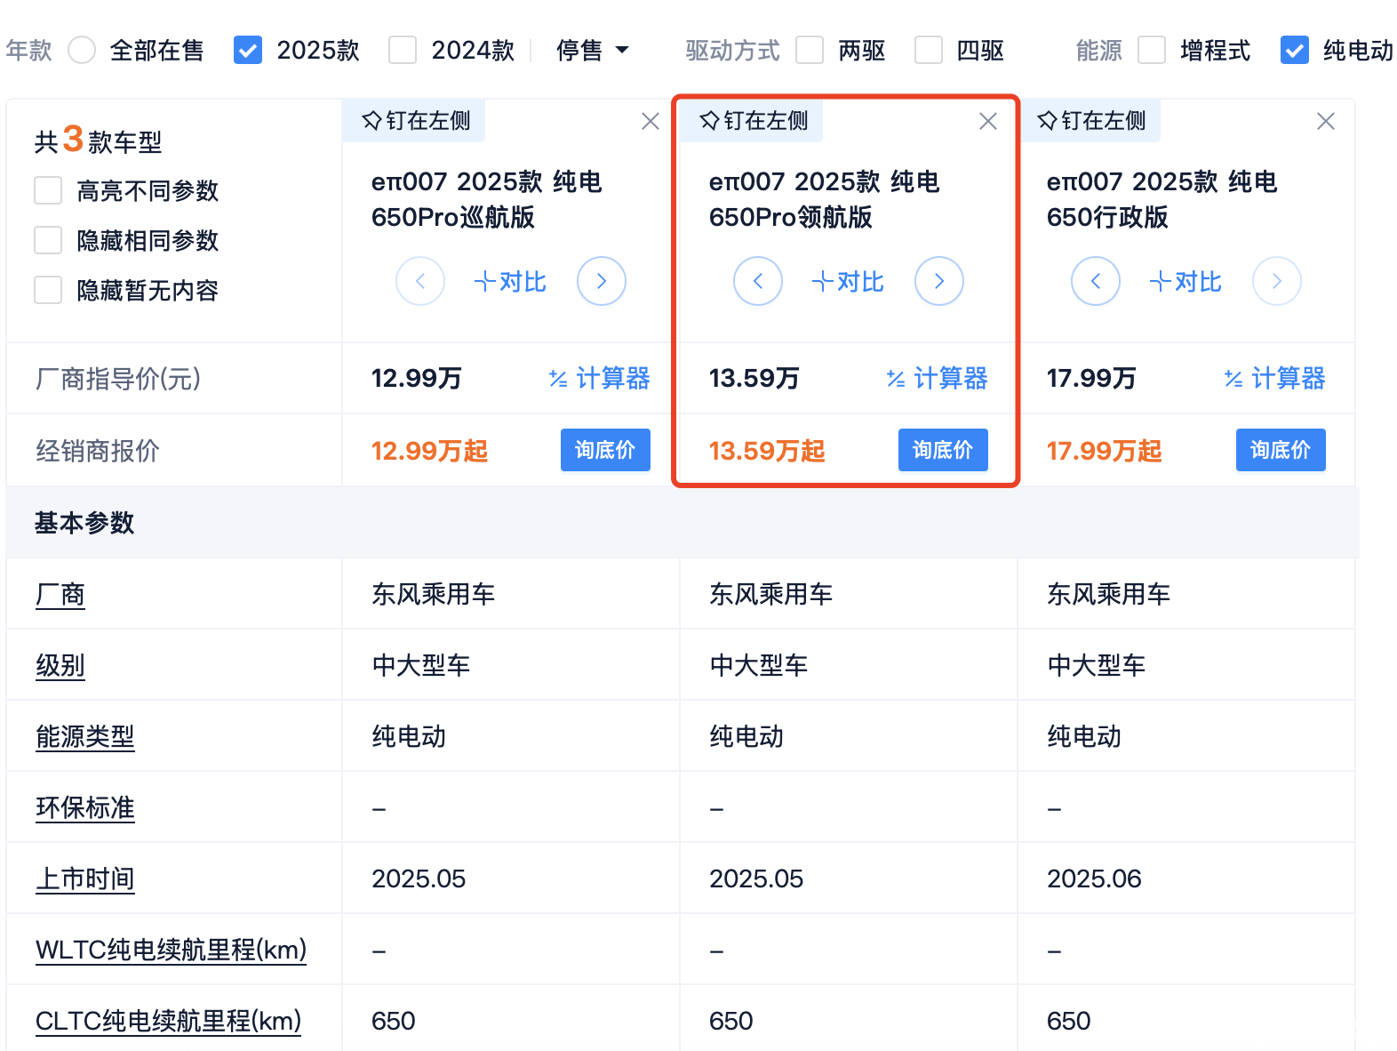Open the 级别 parameter link
Image resolution: width=1397 pixels, height=1051 pixels.
(x=60, y=665)
